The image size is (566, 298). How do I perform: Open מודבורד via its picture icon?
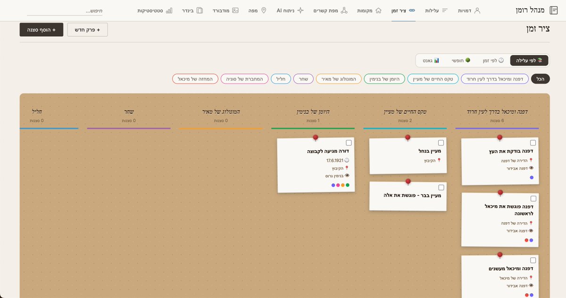click(235, 10)
